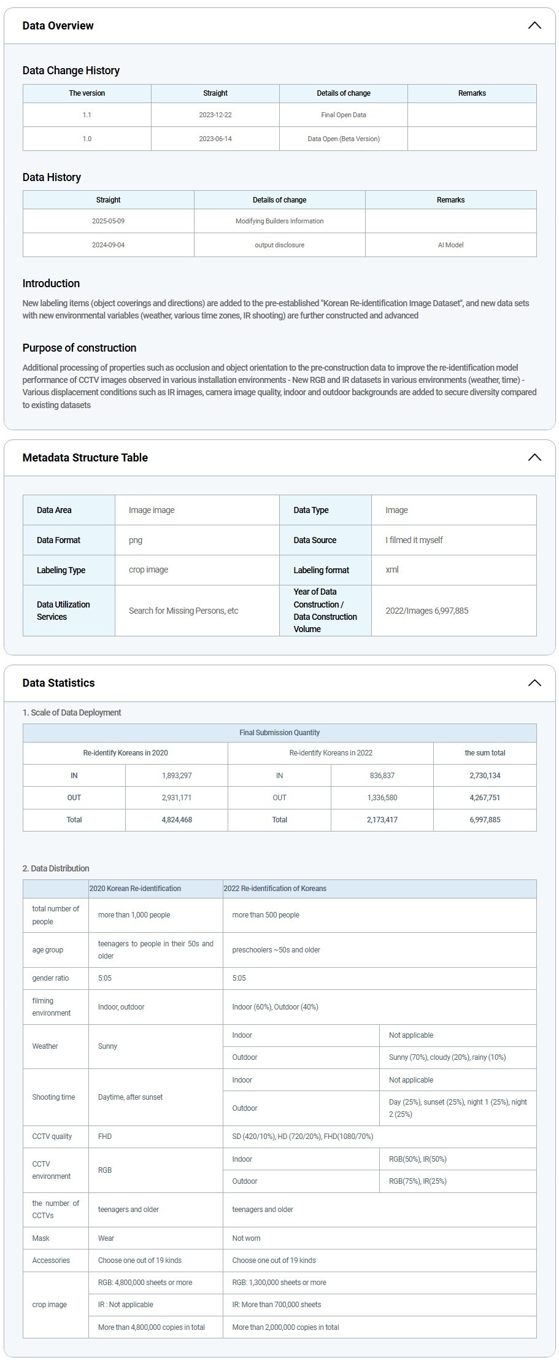Select the 4,267,751 OUT sum cell
The image size is (559, 1363).
pyautogui.click(x=485, y=798)
